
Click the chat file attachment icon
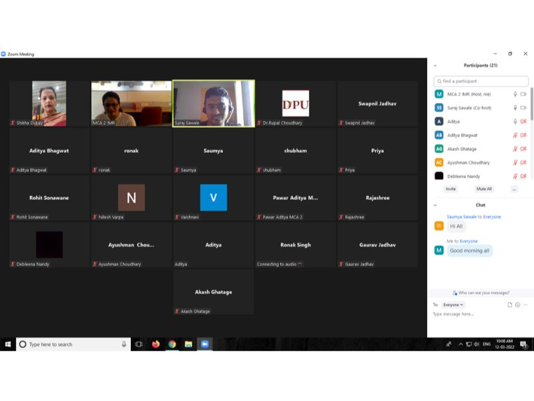click(510, 305)
